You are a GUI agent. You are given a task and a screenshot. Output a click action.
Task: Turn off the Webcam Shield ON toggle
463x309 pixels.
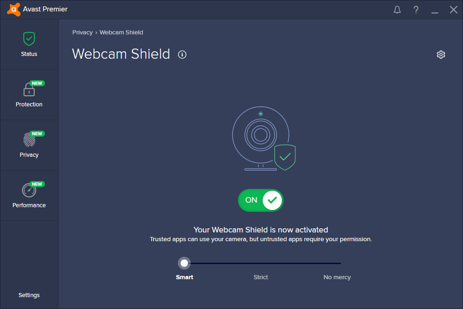point(261,200)
